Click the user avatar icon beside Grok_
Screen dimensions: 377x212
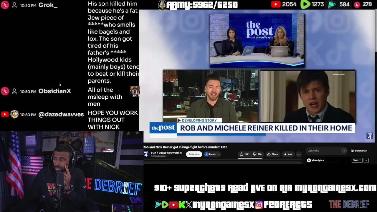[14, 5]
